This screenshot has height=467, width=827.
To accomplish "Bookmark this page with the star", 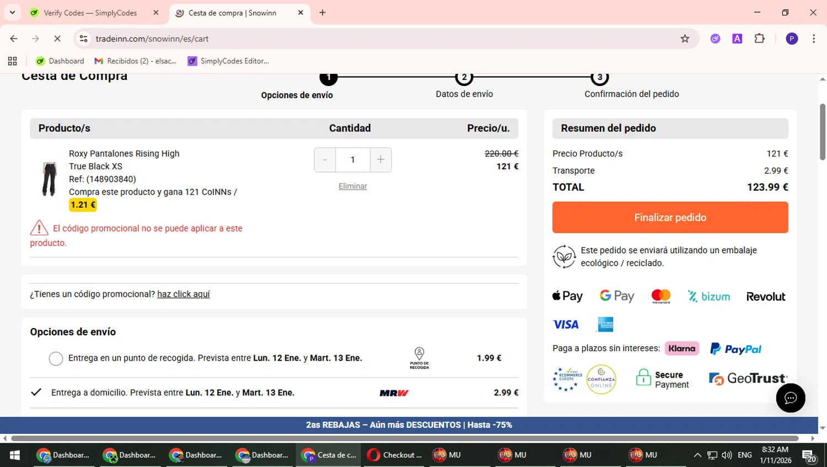I will [685, 39].
